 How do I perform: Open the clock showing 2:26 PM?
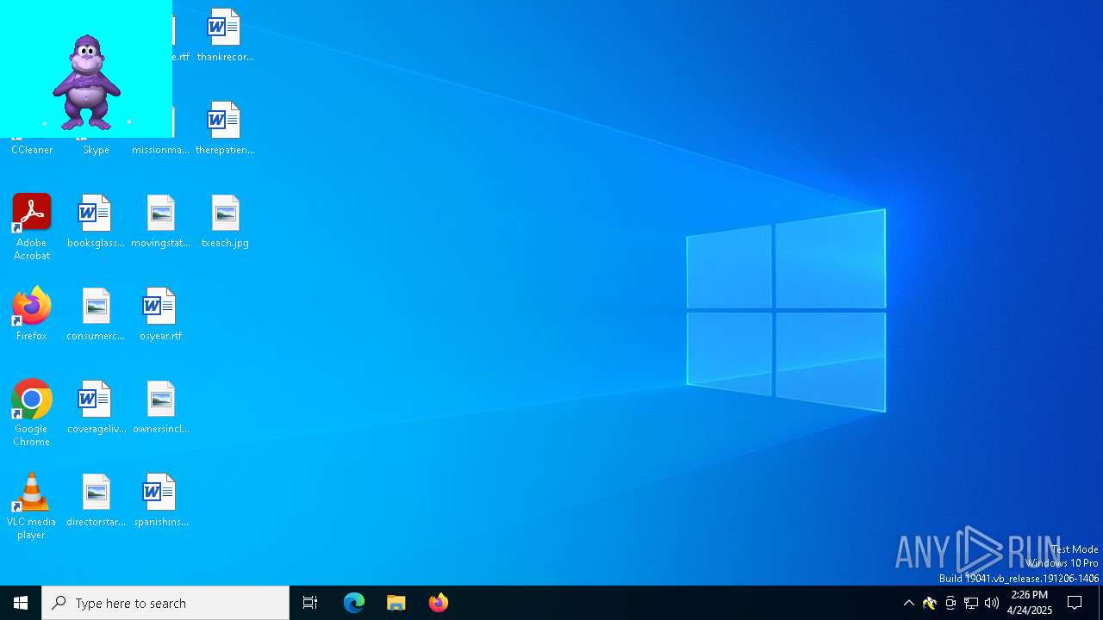(1030, 603)
